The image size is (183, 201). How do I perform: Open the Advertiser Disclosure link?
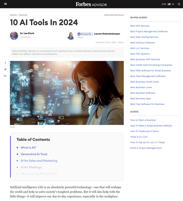pos(114,15)
